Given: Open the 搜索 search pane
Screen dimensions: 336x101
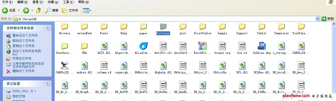Looking at the screenshot, I should click(52, 10).
